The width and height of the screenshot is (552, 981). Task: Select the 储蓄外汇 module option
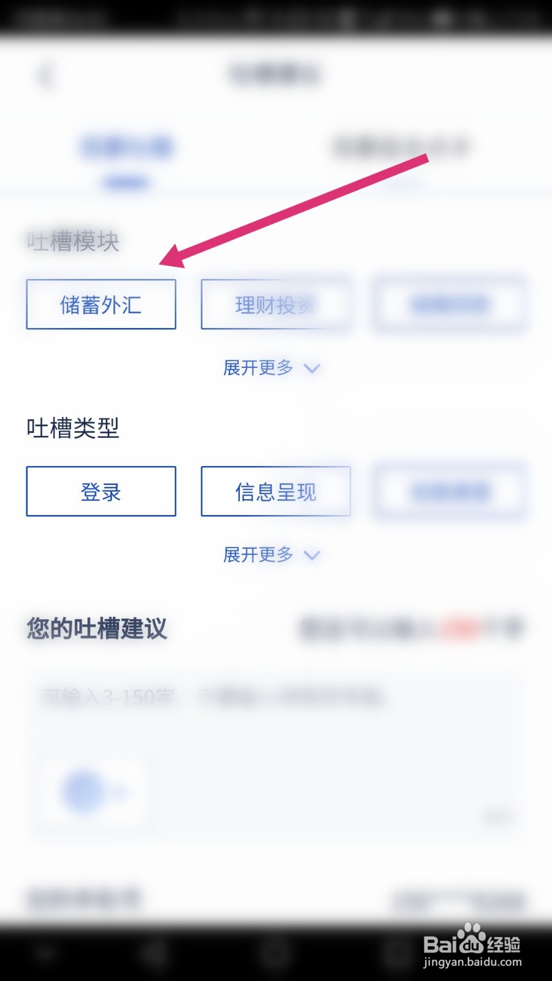pos(101,304)
